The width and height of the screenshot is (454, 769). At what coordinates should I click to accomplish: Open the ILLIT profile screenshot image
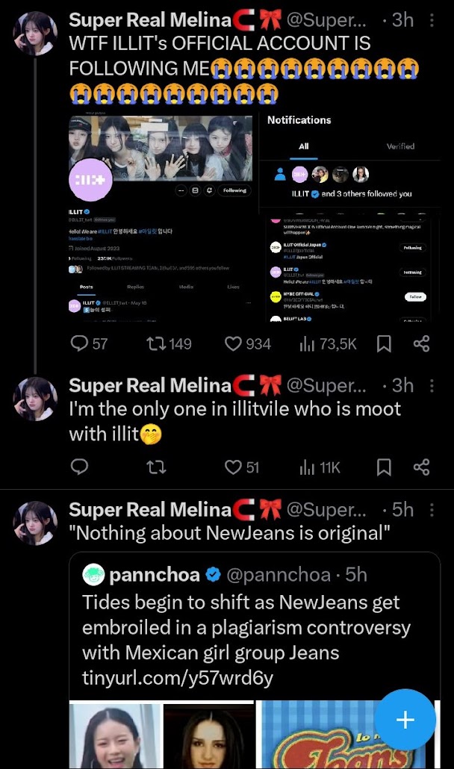(x=164, y=217)
